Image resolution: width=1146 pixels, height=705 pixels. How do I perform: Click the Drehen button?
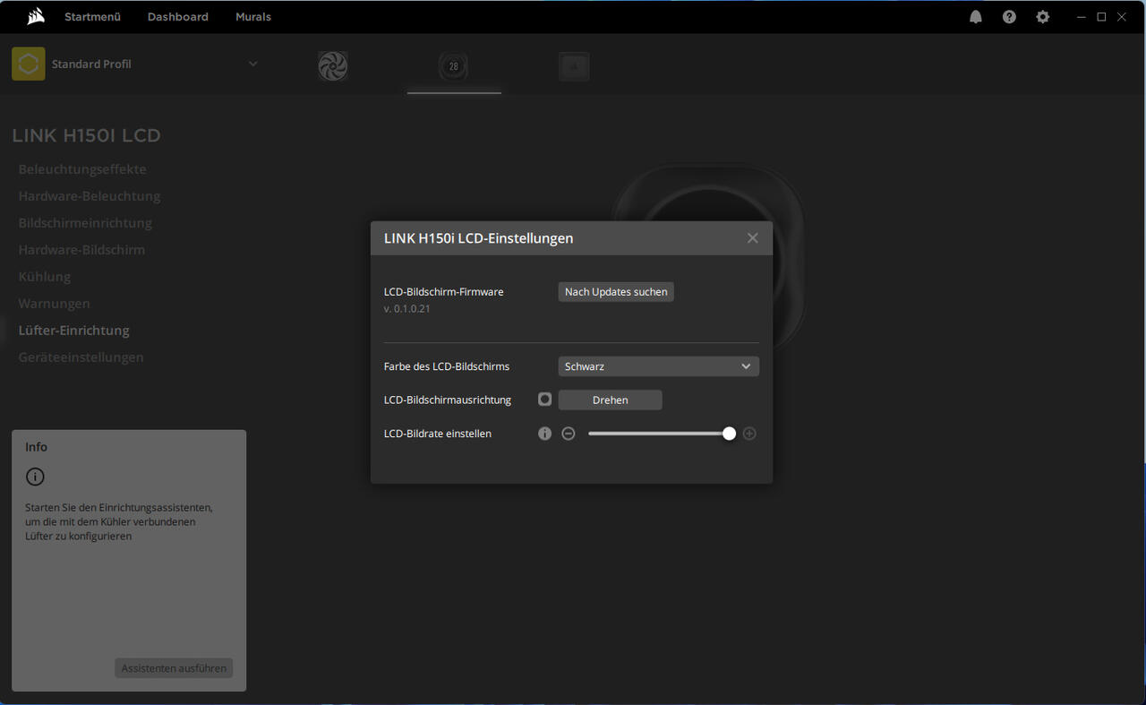pos(611,400)
